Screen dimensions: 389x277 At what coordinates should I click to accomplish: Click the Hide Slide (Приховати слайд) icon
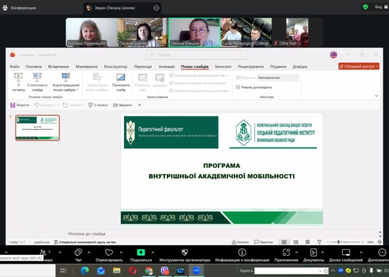pos(121,81)
